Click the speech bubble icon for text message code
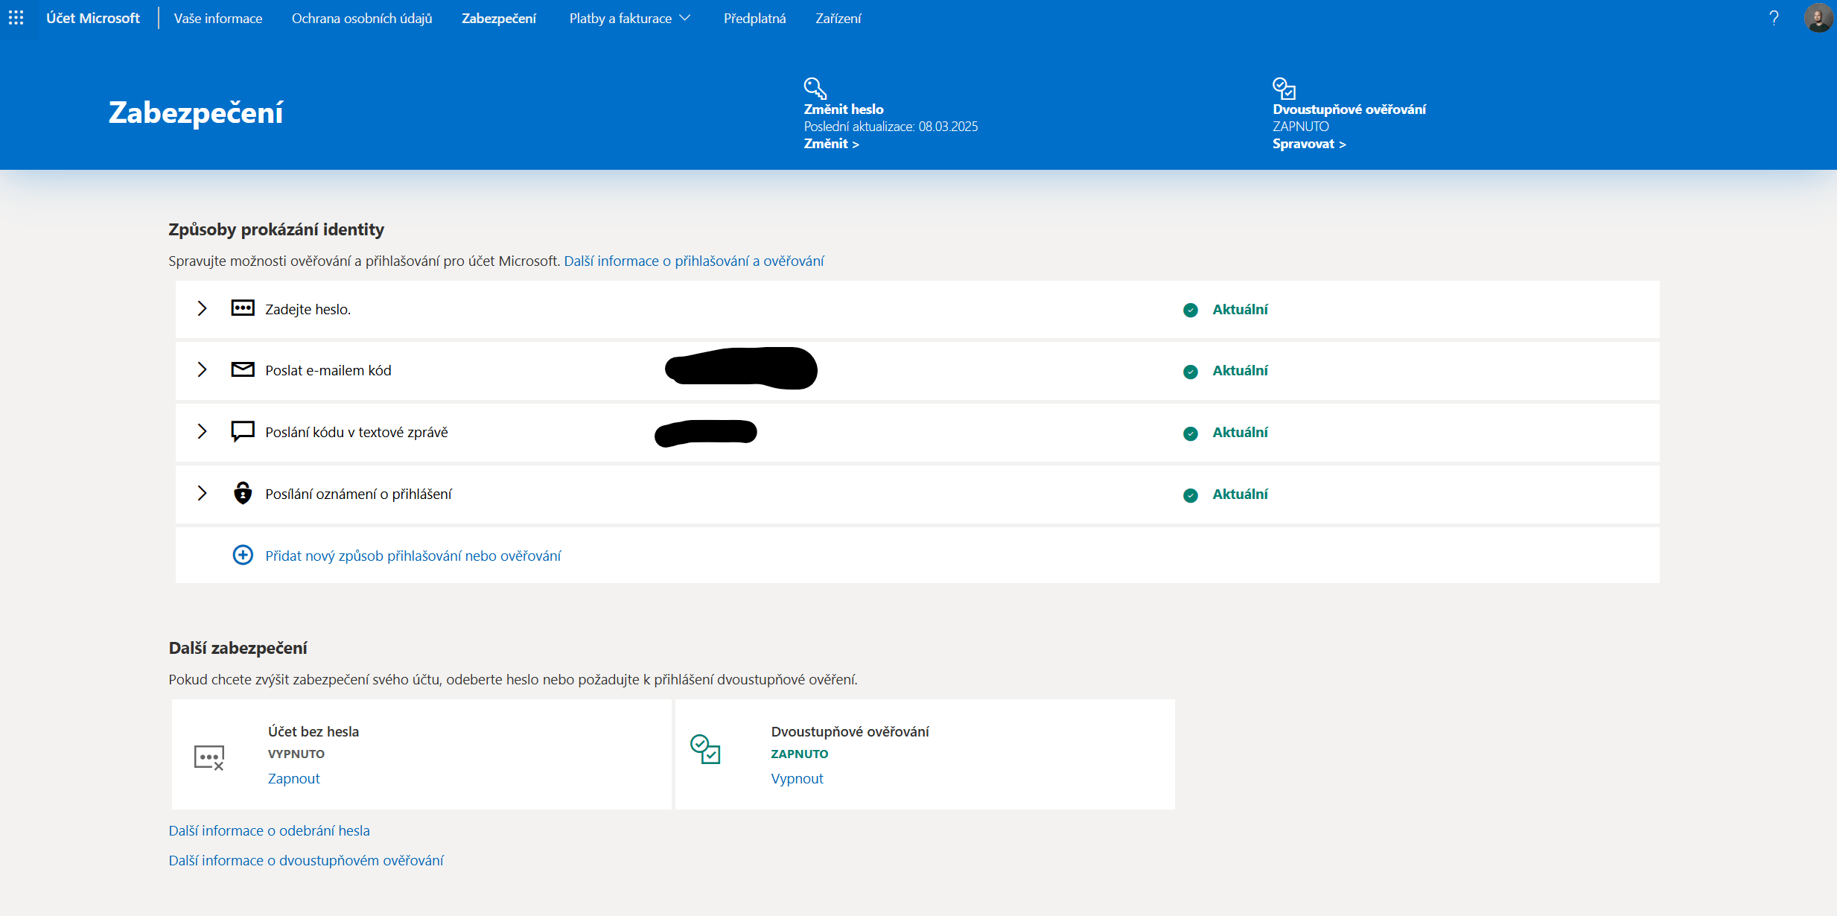This screenshot has height=916, width=1837. pyautogui.click(x=243, y=431)
